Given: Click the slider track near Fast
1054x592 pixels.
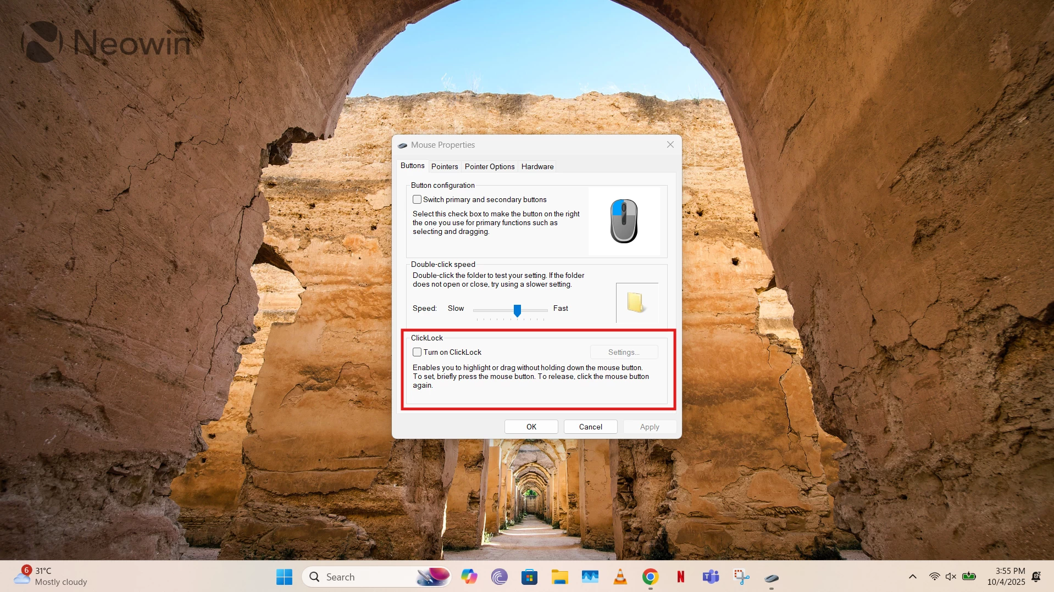Looking at the screenshot, I should click(541, 310).
